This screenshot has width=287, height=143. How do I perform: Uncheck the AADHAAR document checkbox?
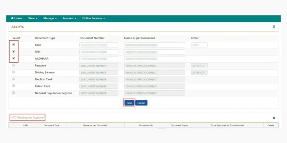coord(14,58)
